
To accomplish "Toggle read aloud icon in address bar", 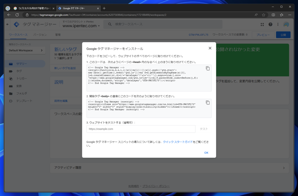I will tap(256, 15).
